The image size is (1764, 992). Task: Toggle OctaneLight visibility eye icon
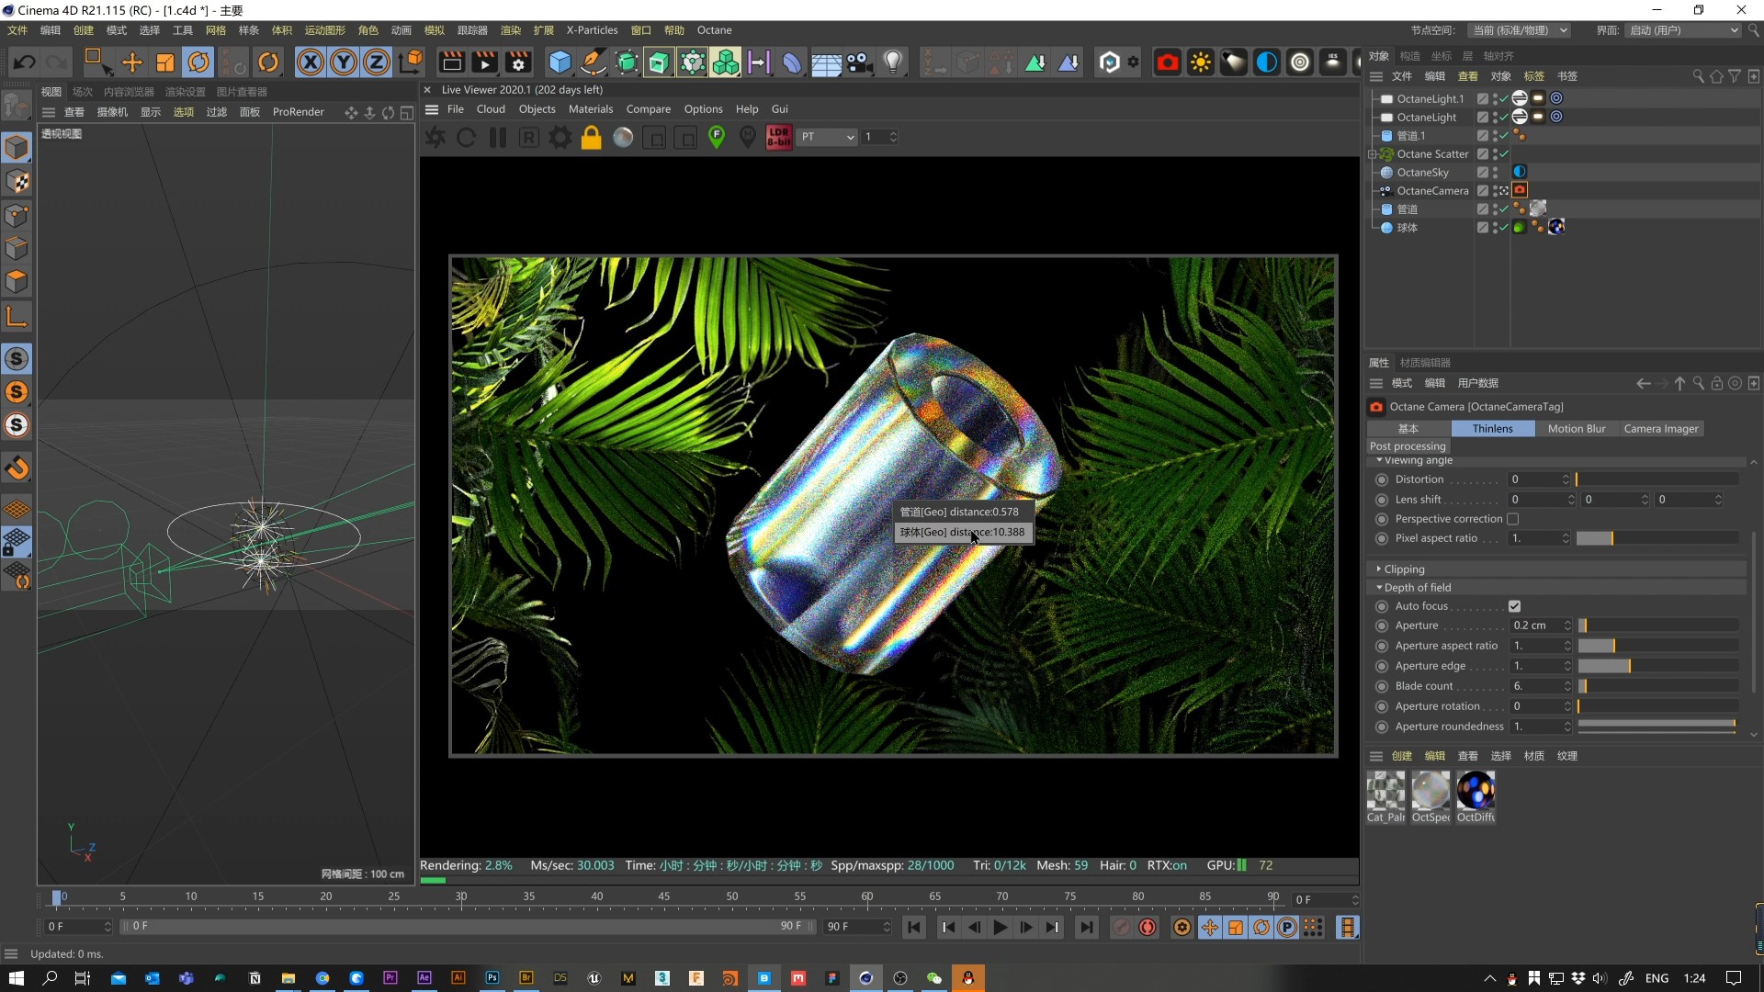coord(1495,117)
